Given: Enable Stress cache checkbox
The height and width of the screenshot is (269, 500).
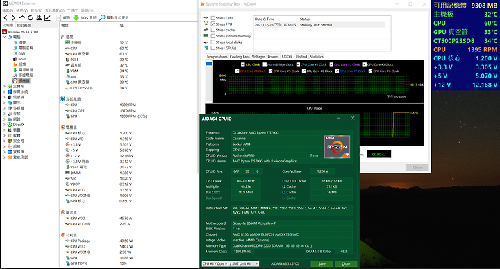Looking at the screenshot, I should 213,30.
